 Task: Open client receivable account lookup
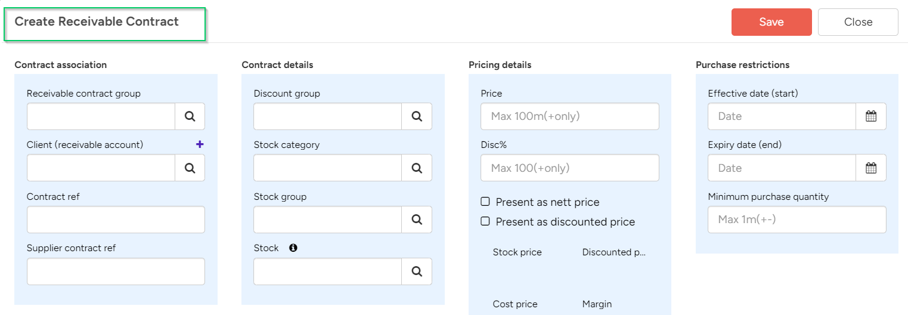(x=190, y=168)
